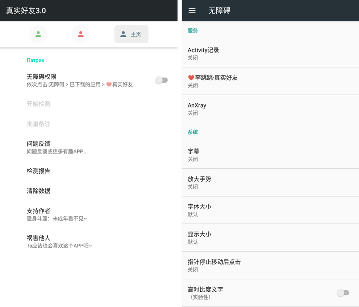Select the green contact icon

click(38, 34)
